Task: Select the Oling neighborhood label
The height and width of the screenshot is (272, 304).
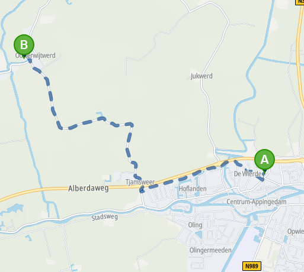Action: tap(195, 225)
